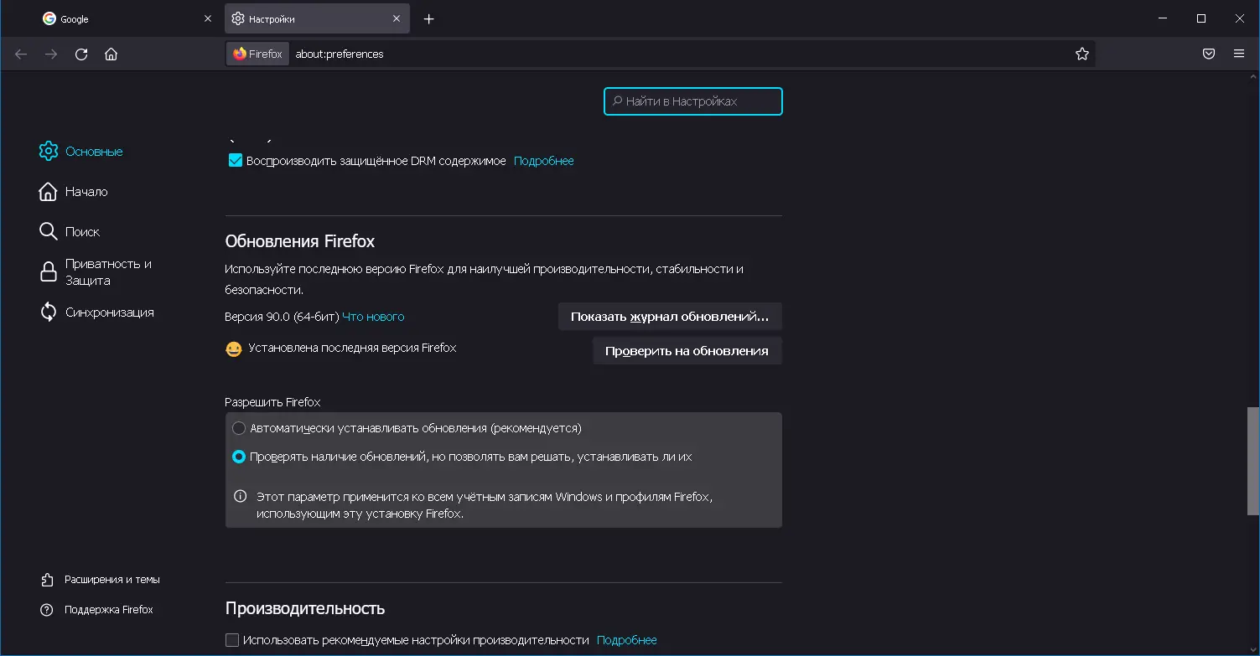Open Расширения и темы
1260x656 pixels.
tap(112, 579)
